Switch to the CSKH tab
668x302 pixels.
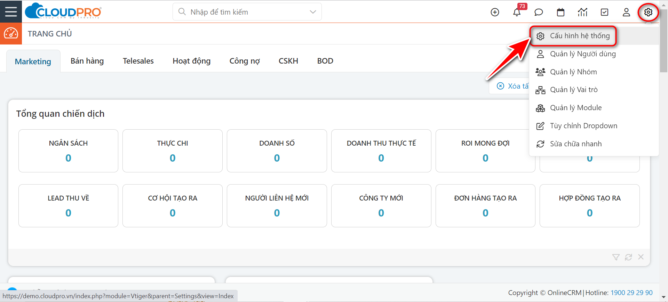click(288, 61)
